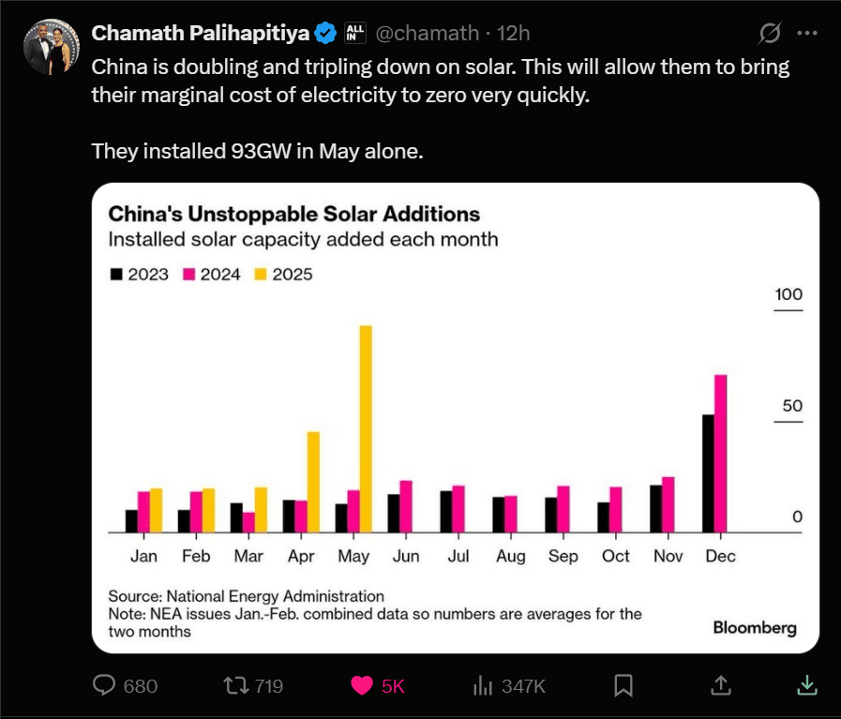Click the All-In badge beside the username

coord(356,32)
